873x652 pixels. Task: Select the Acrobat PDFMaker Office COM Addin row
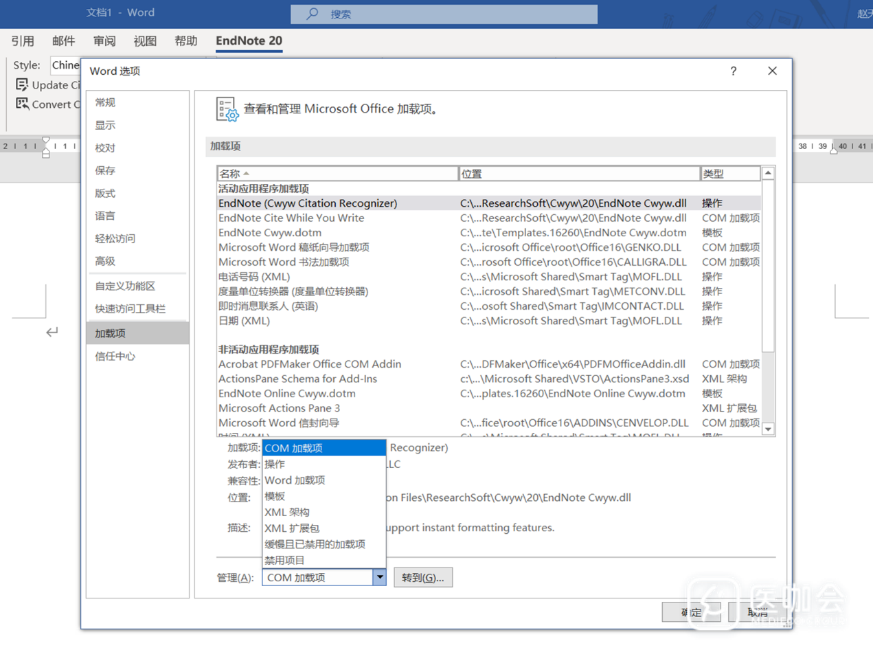pyautogui.click(x=310, y=364)
